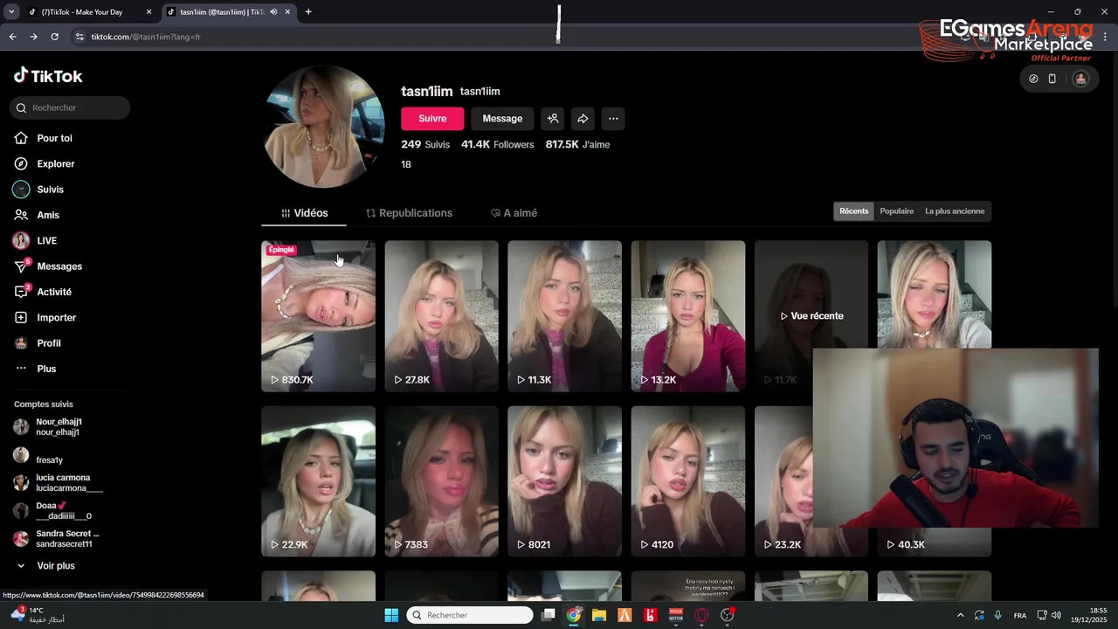Open Task View on the taskbar
Viewport: 1118px width, 629px height.
[548, 615]
